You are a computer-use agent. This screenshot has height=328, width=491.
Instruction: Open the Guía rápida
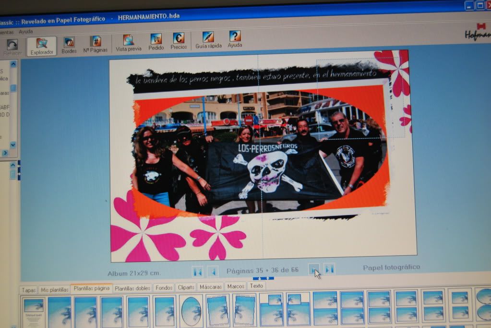coord(208,40)
